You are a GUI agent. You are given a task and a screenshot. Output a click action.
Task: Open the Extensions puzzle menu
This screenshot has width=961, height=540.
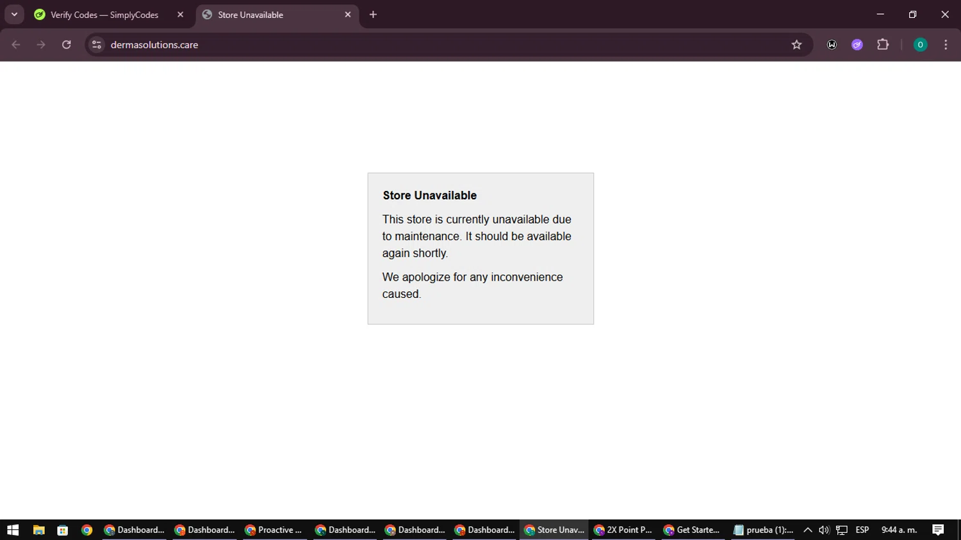pos(883,45)
